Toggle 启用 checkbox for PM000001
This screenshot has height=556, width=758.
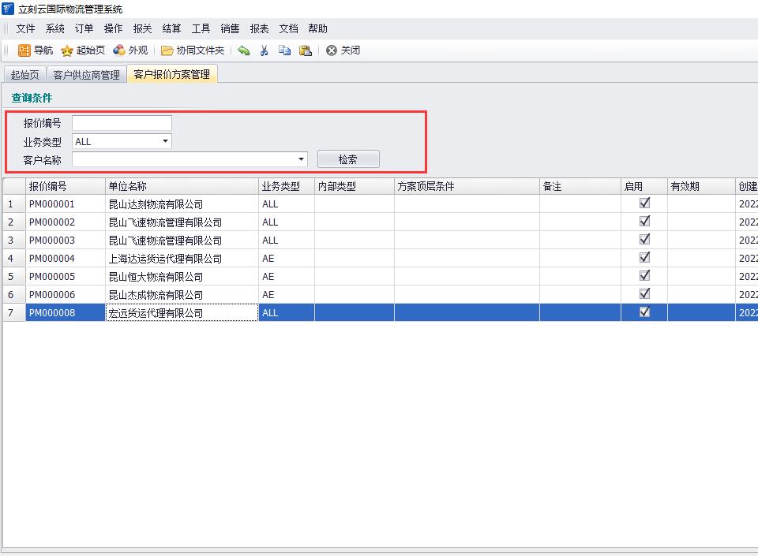tap(644, 203)
